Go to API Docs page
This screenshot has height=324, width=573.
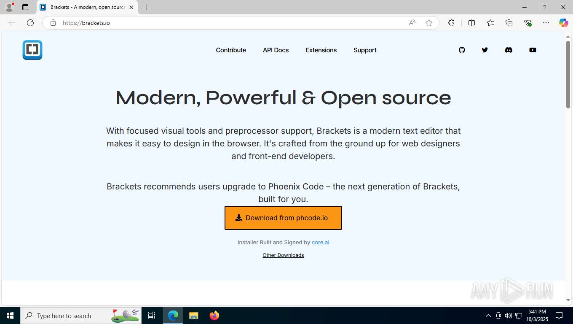pyautogui.click(x=276, y=50)
